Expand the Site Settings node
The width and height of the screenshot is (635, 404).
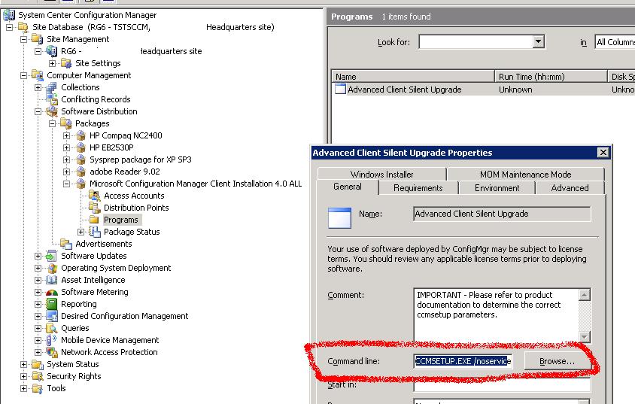tap(52, 63)
